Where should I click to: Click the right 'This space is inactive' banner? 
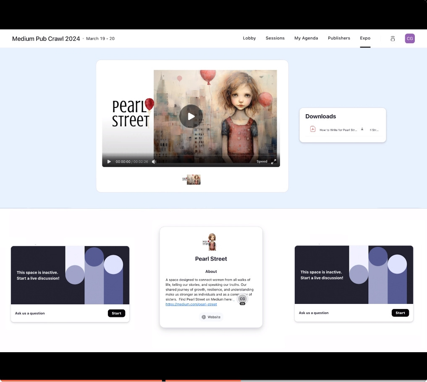(x=354, y=275)
